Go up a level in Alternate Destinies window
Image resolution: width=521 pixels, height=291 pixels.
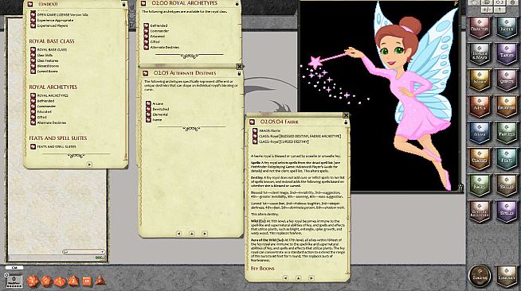[x=191, y=234]
